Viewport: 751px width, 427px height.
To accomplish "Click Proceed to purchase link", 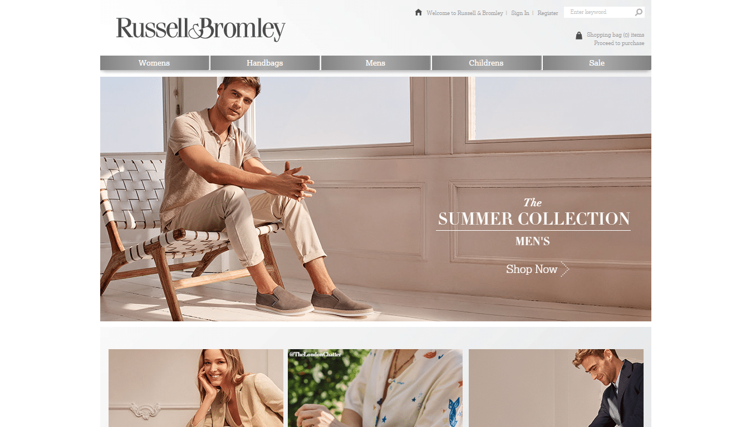I will 619,43.
